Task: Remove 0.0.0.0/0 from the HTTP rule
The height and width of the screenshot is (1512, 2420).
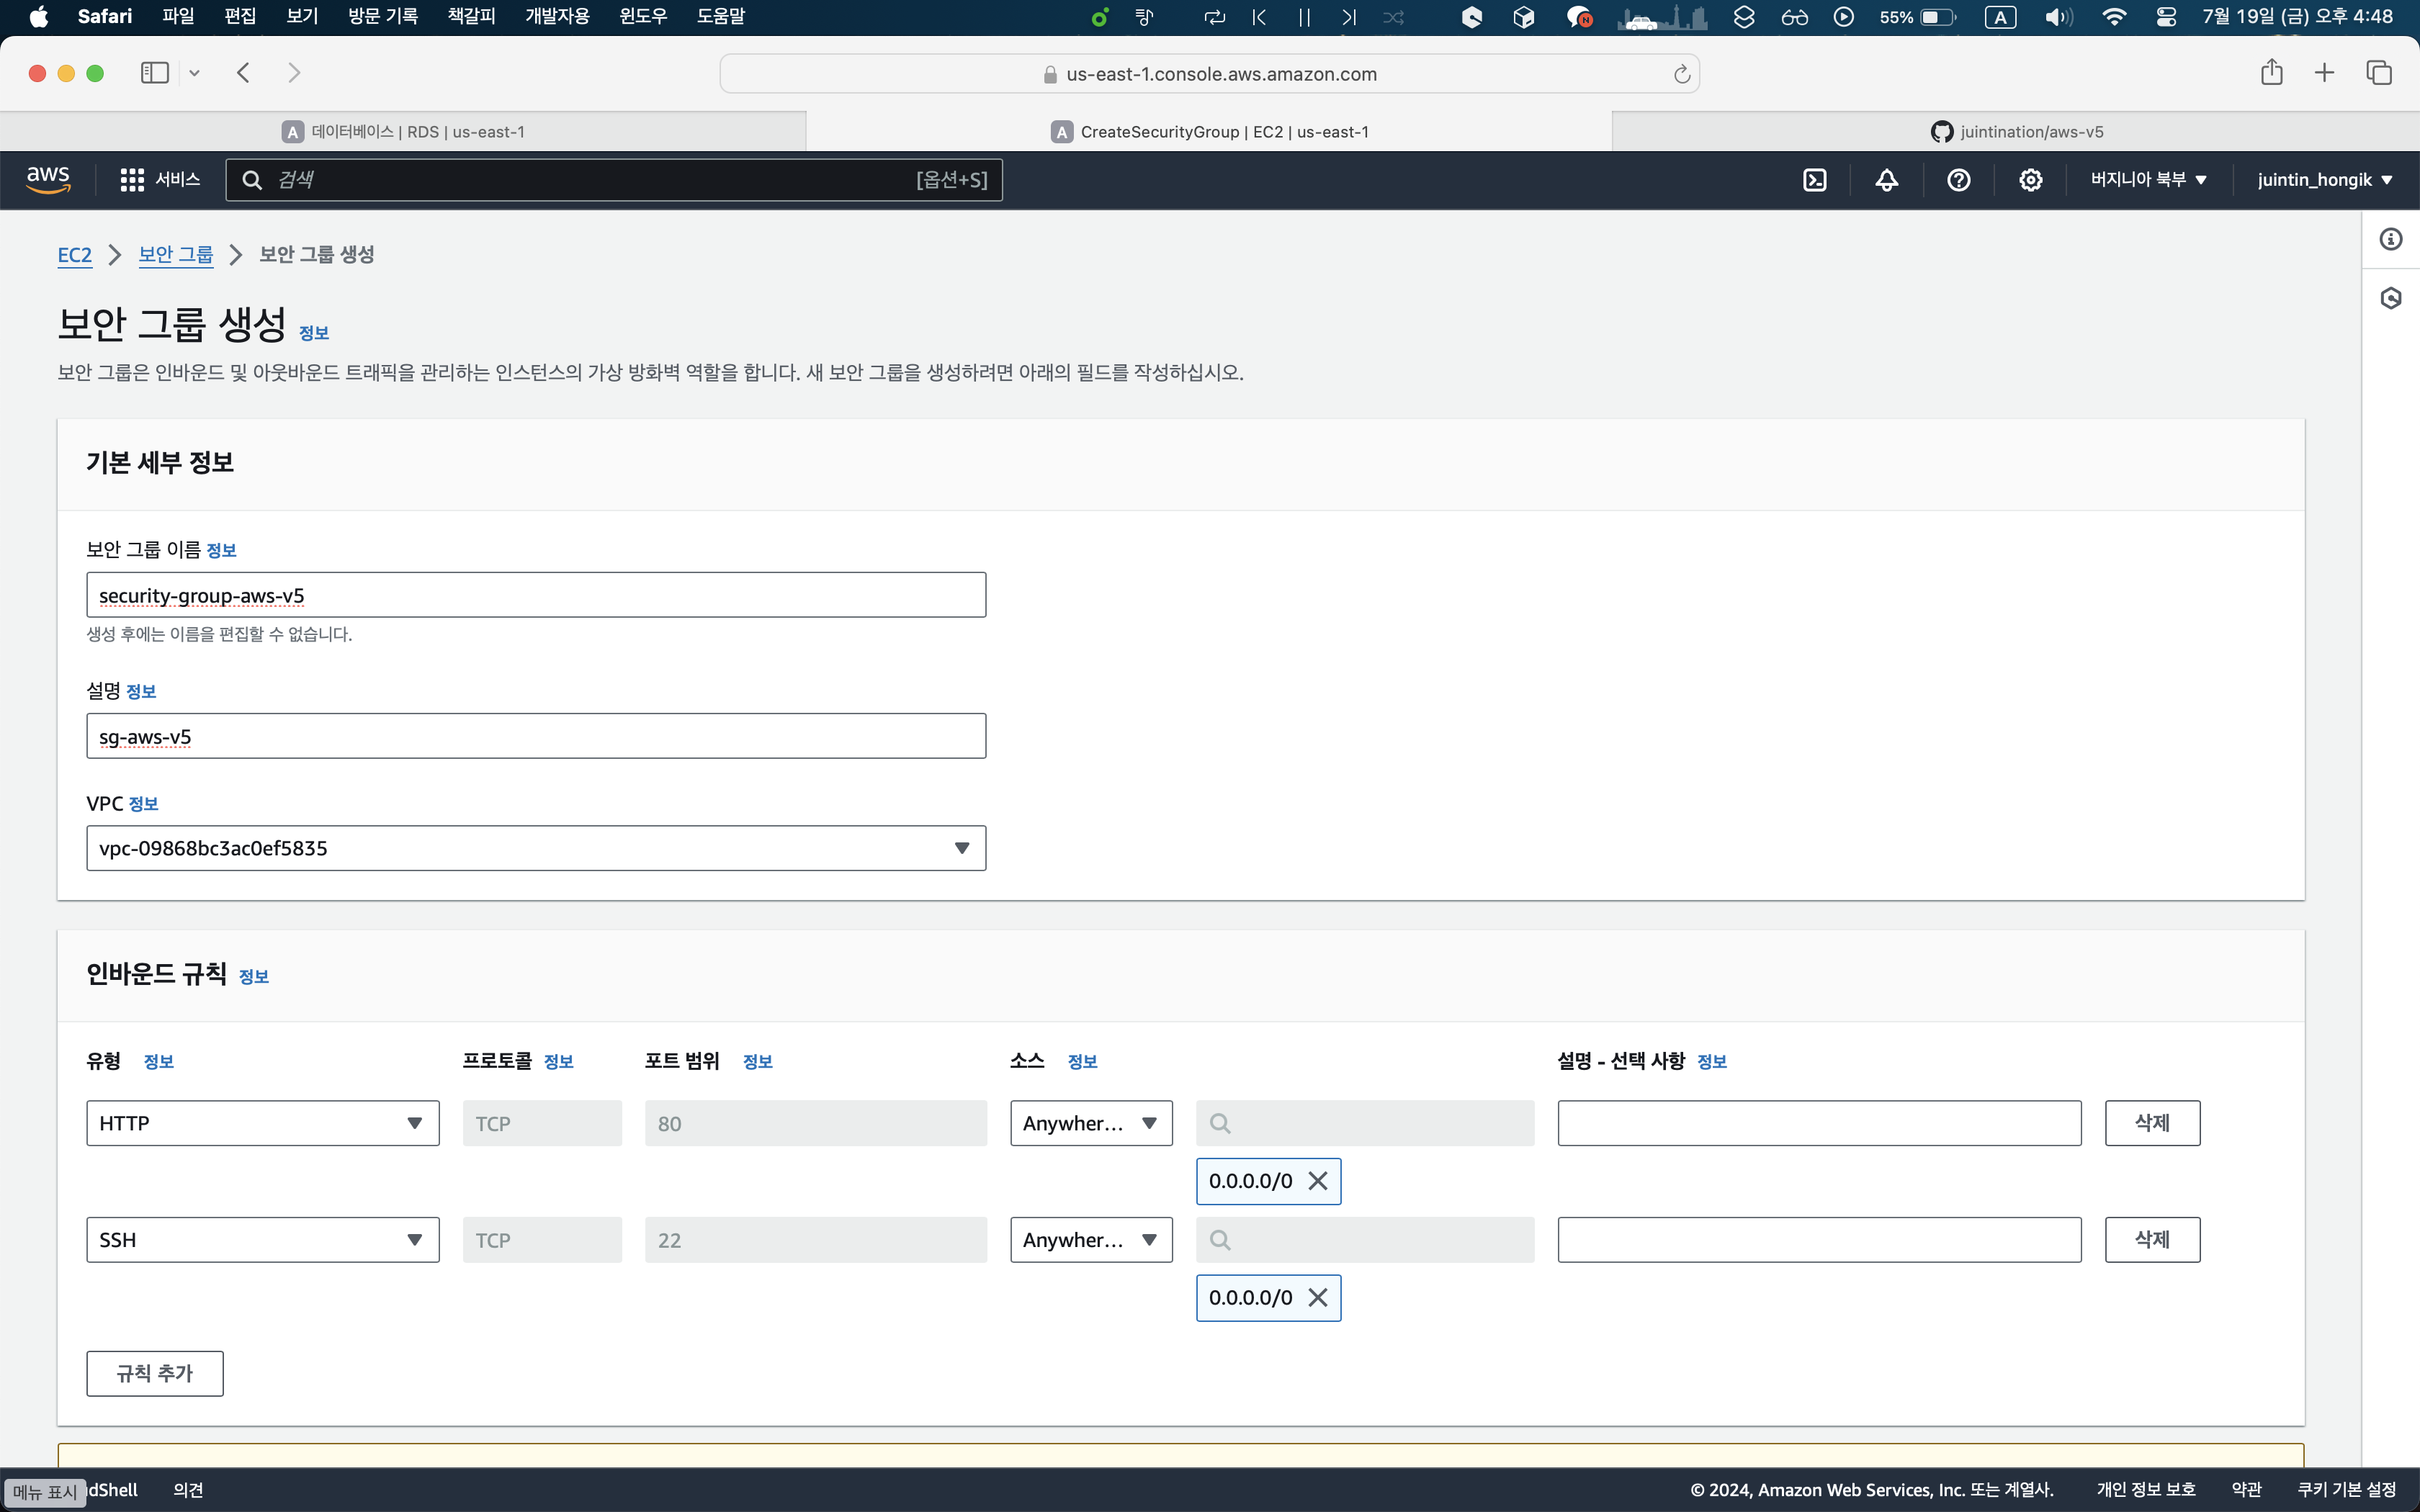Action: pyautogui.click(x=1318, y=1181)
